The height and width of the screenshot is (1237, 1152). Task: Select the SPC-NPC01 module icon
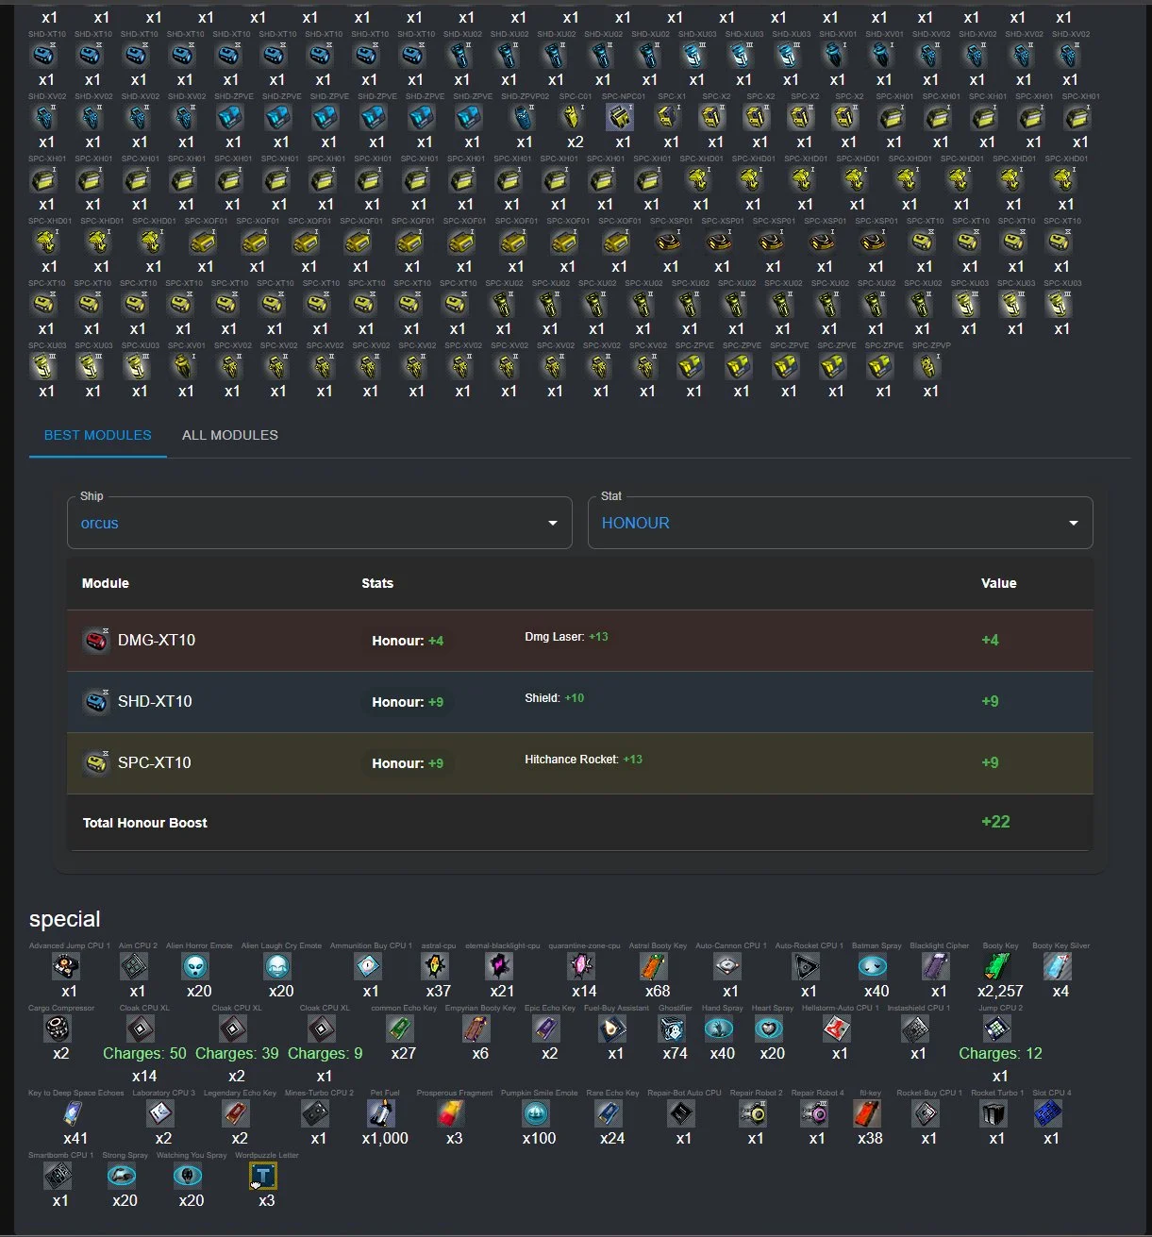619,117
